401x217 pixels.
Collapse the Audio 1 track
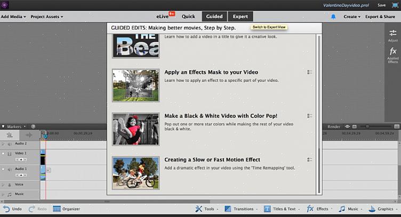point(3,169)
